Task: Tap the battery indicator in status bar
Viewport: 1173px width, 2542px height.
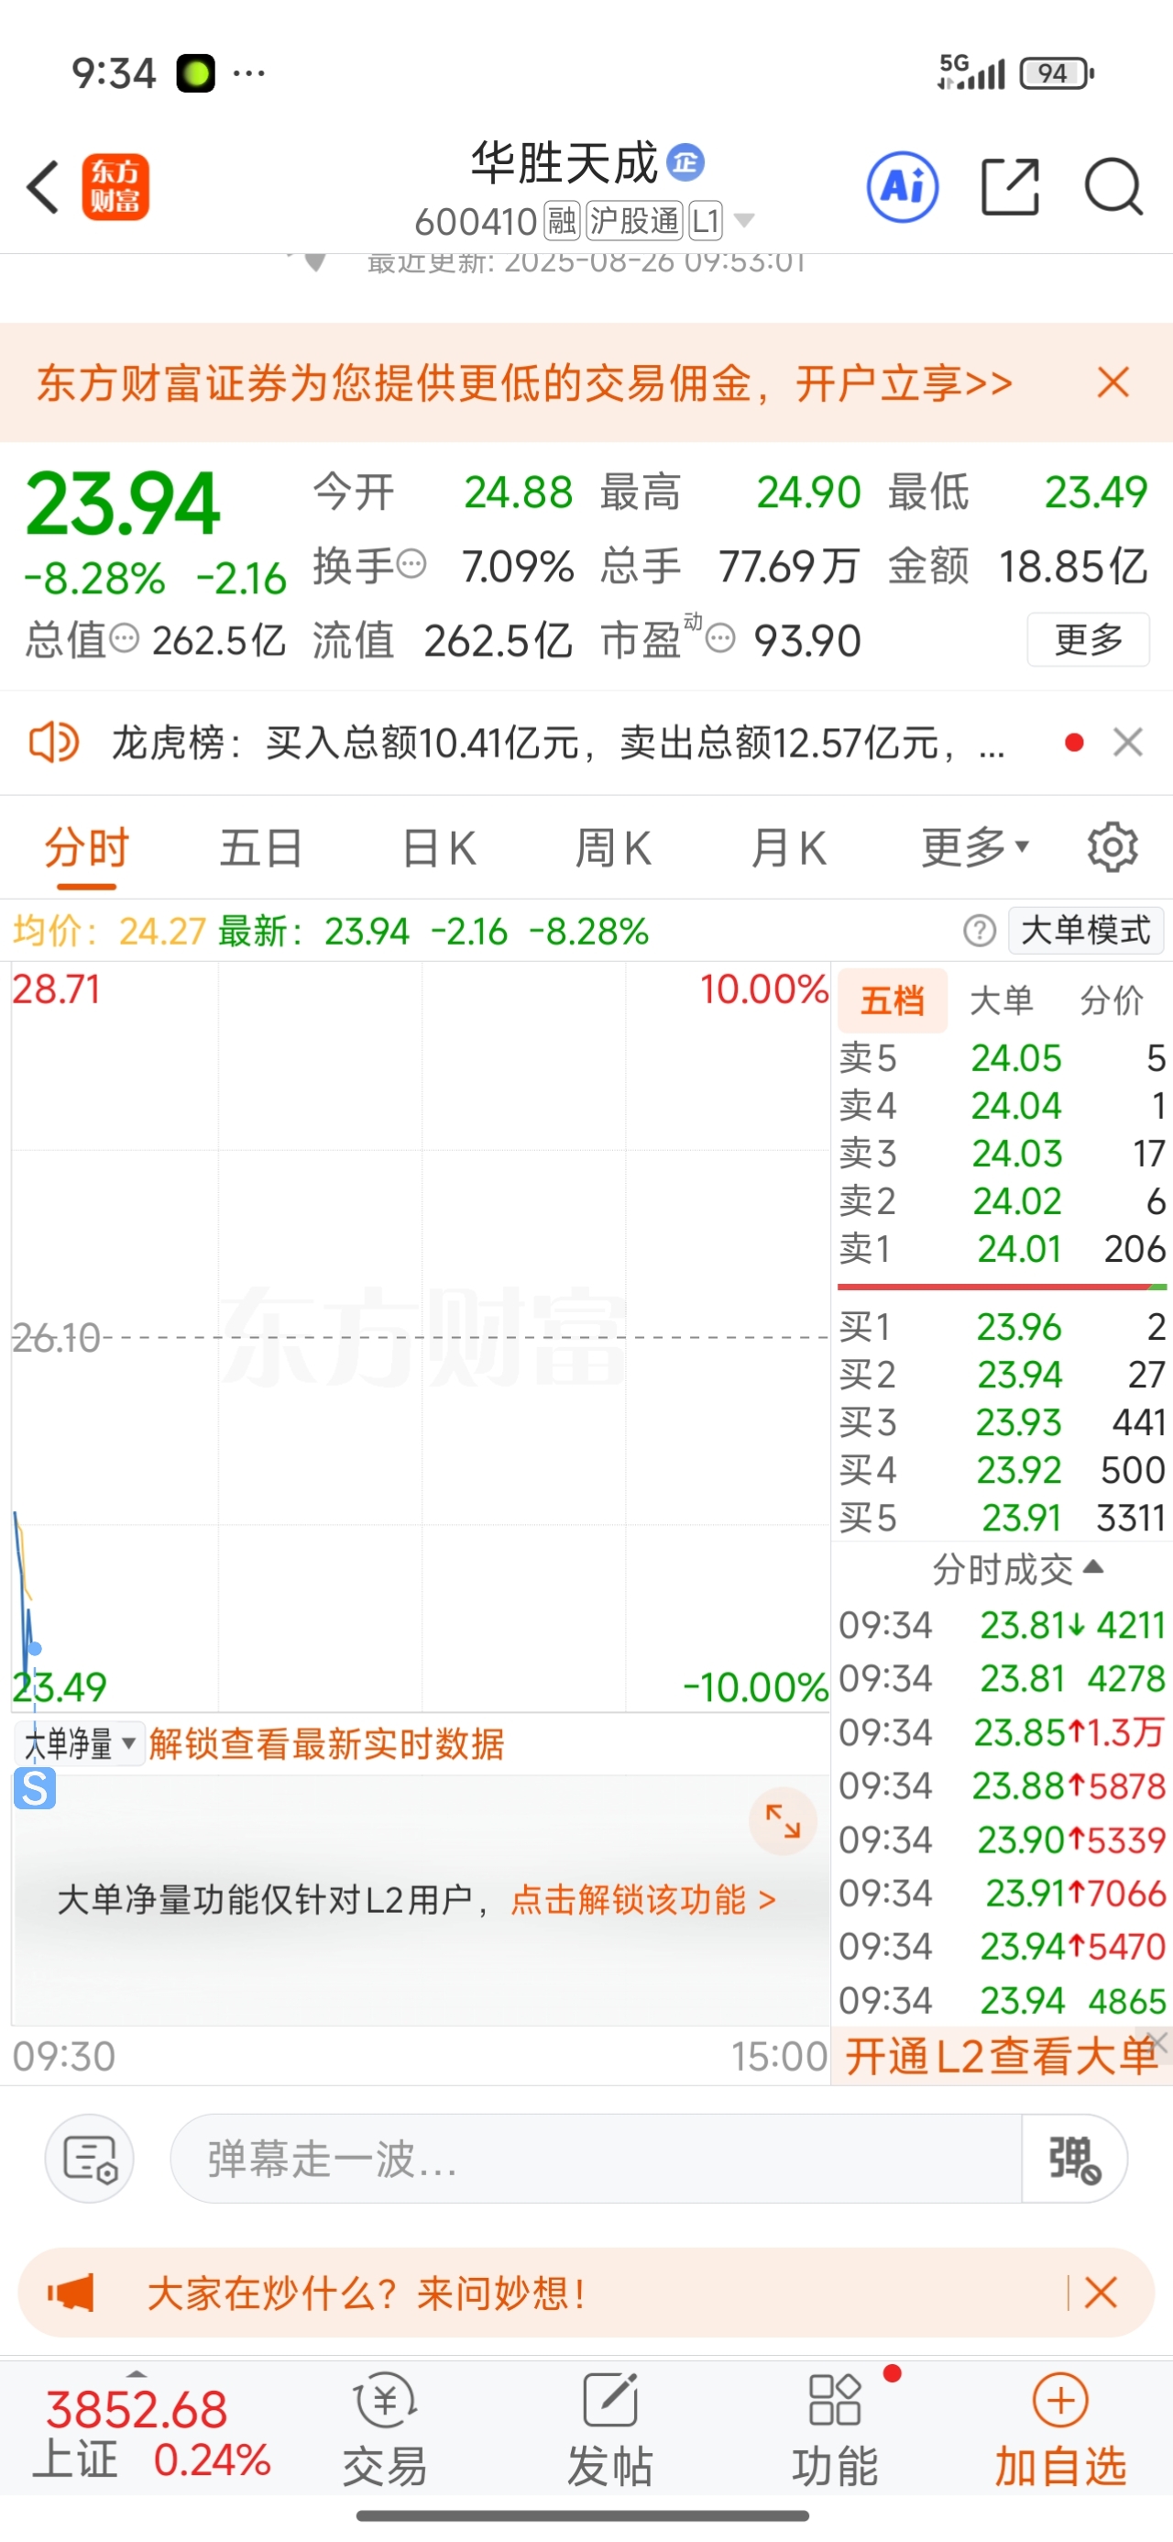Action: tap(1057, 73)
